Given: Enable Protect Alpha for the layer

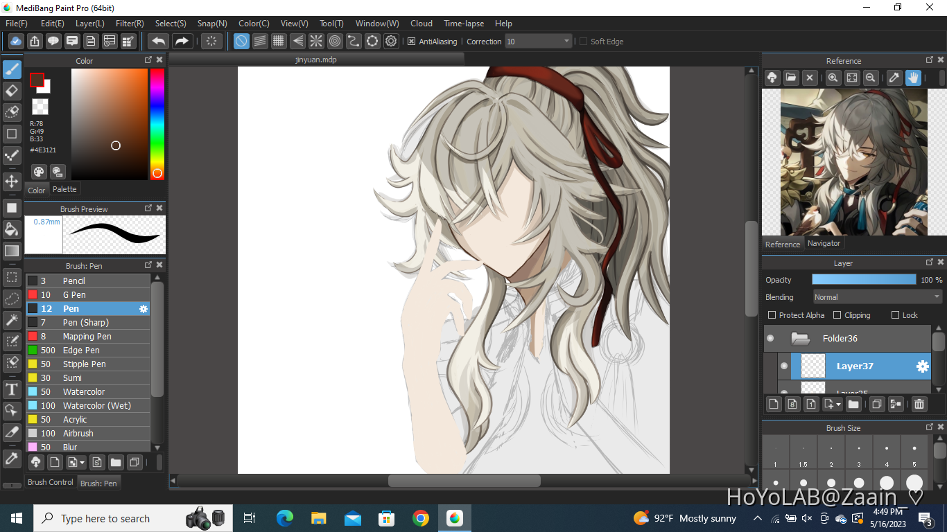Looking at the screenshot, I should click(x=772, y=315).
